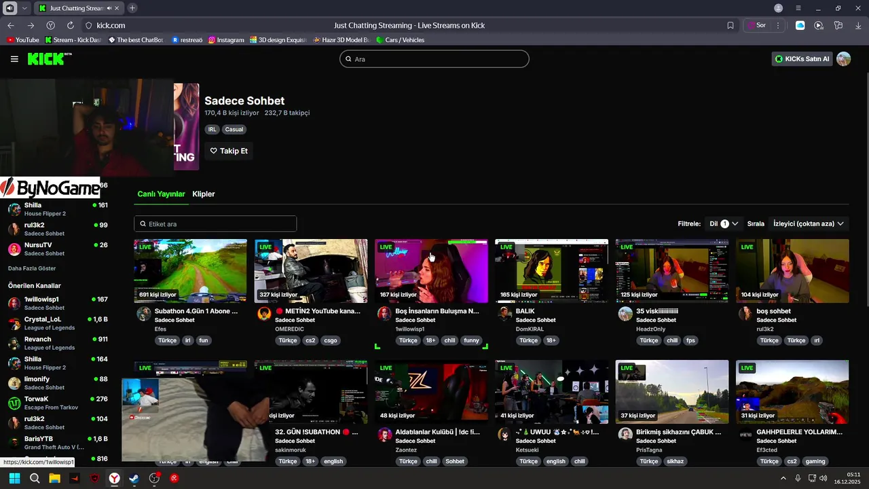Open the Subathon 4.Gün stream thumbnail

[190, 271]
